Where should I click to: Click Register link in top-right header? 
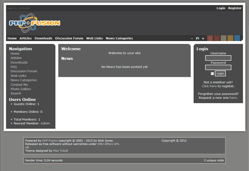(x=235, y=8)
